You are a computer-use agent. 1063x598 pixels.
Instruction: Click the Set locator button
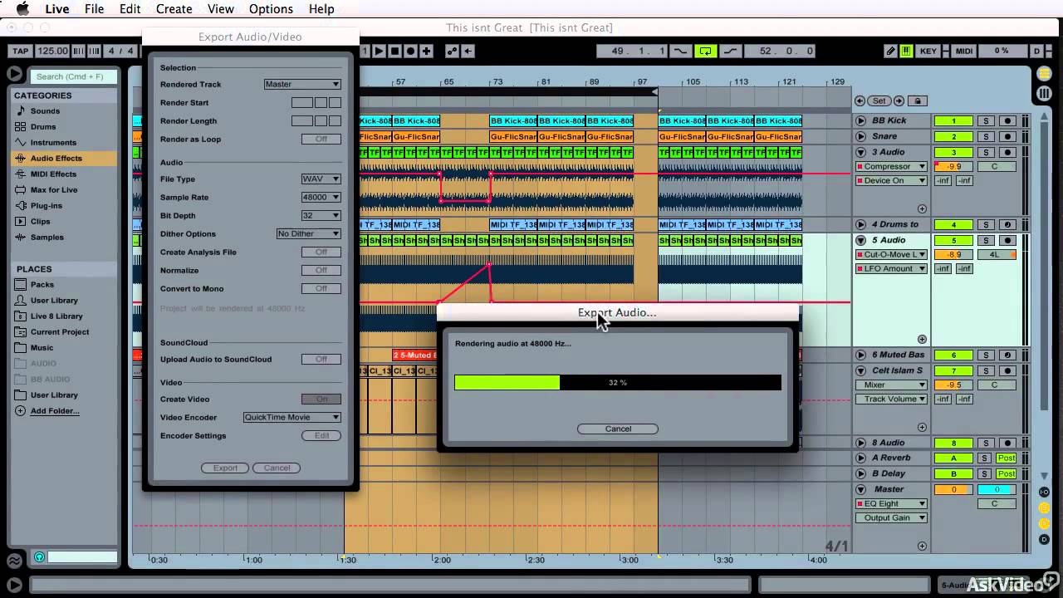(x=879, y=101)
